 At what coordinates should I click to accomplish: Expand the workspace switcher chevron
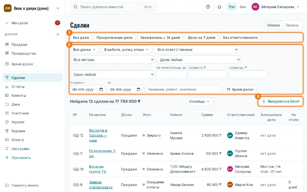[x=58, y=8]
